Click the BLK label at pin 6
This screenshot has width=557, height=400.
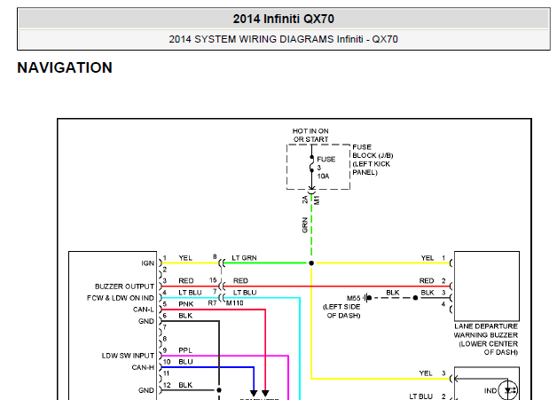[x=185, y=316]
